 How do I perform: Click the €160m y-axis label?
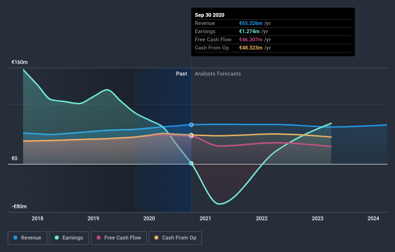tap(20, 62)
